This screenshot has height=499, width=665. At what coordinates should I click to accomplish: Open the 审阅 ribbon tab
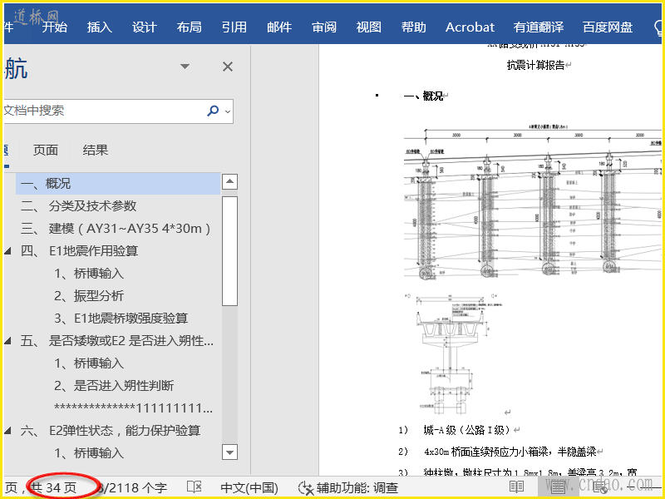(324, 27)
